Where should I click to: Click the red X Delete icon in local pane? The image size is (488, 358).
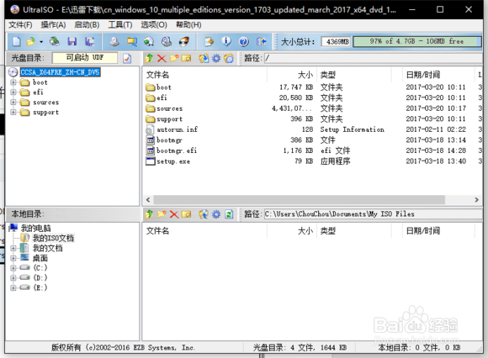coord(174,214)
